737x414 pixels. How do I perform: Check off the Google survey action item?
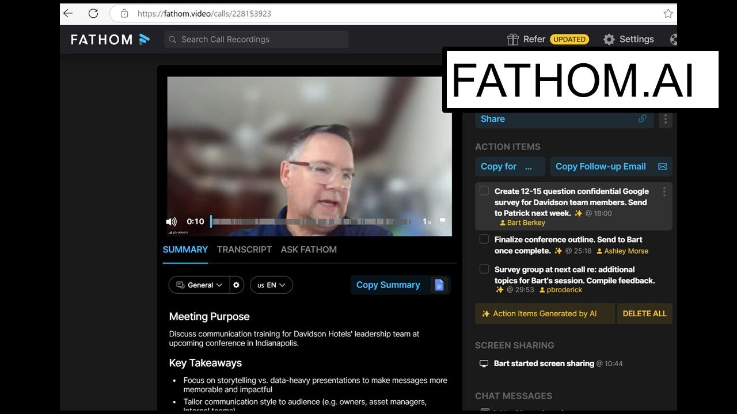[484, 191]
